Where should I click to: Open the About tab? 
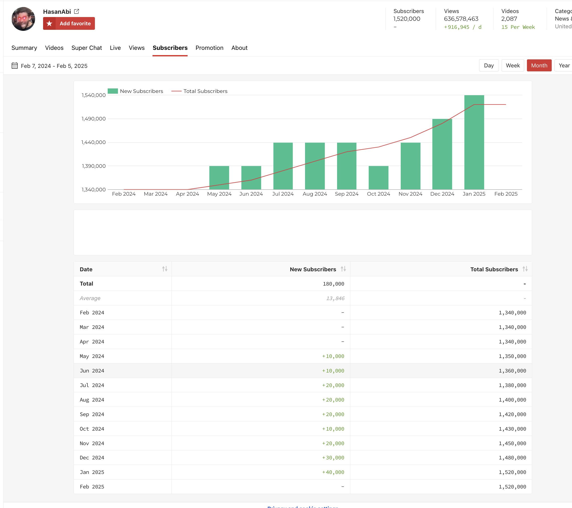coord(239,48)
